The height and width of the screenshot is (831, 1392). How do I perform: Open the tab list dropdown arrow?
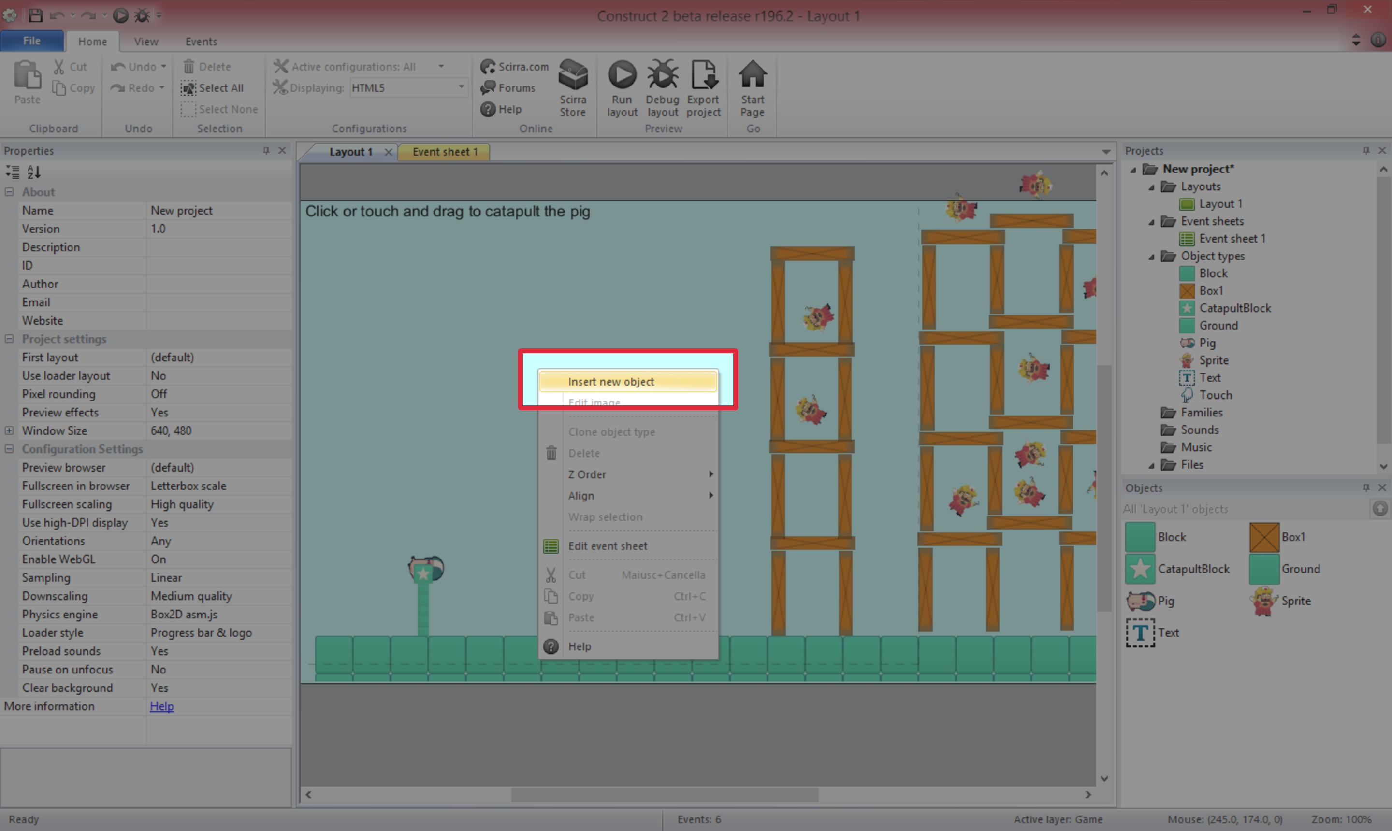tap(1106, 152)
